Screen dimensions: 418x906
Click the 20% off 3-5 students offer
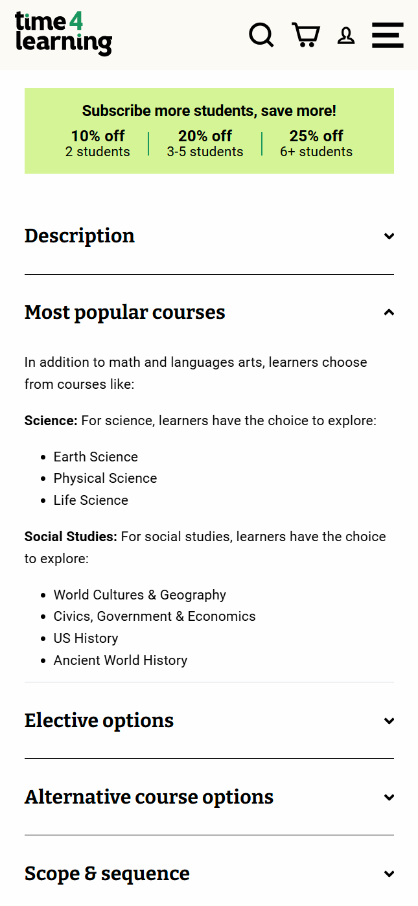pos(205,143)
